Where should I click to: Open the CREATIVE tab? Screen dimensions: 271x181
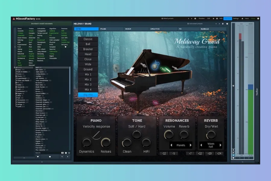tap(155, 29)
